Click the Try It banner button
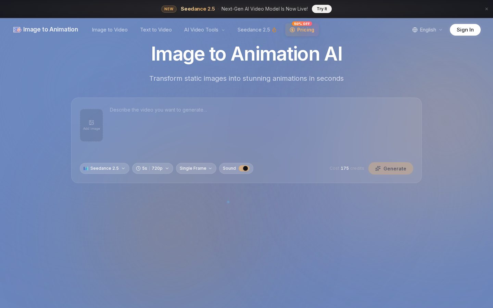Viewport: 493px width, 308px height. coord(322,9)
